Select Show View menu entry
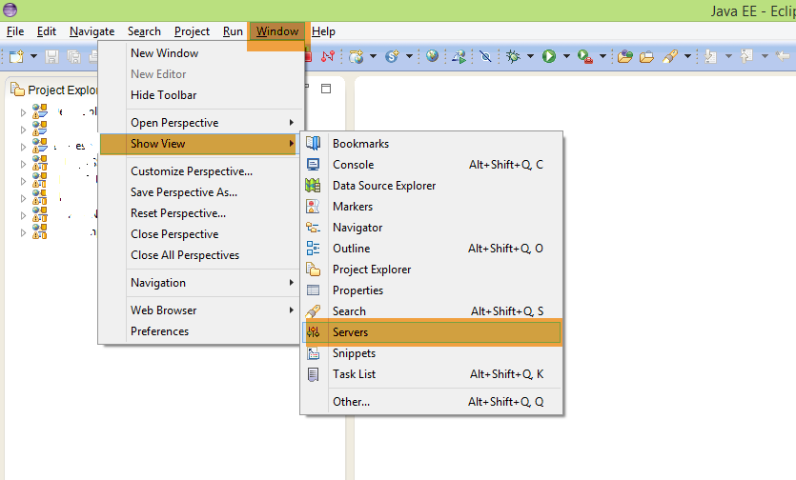Screen dimensions: 796x480 pos(201,144)
